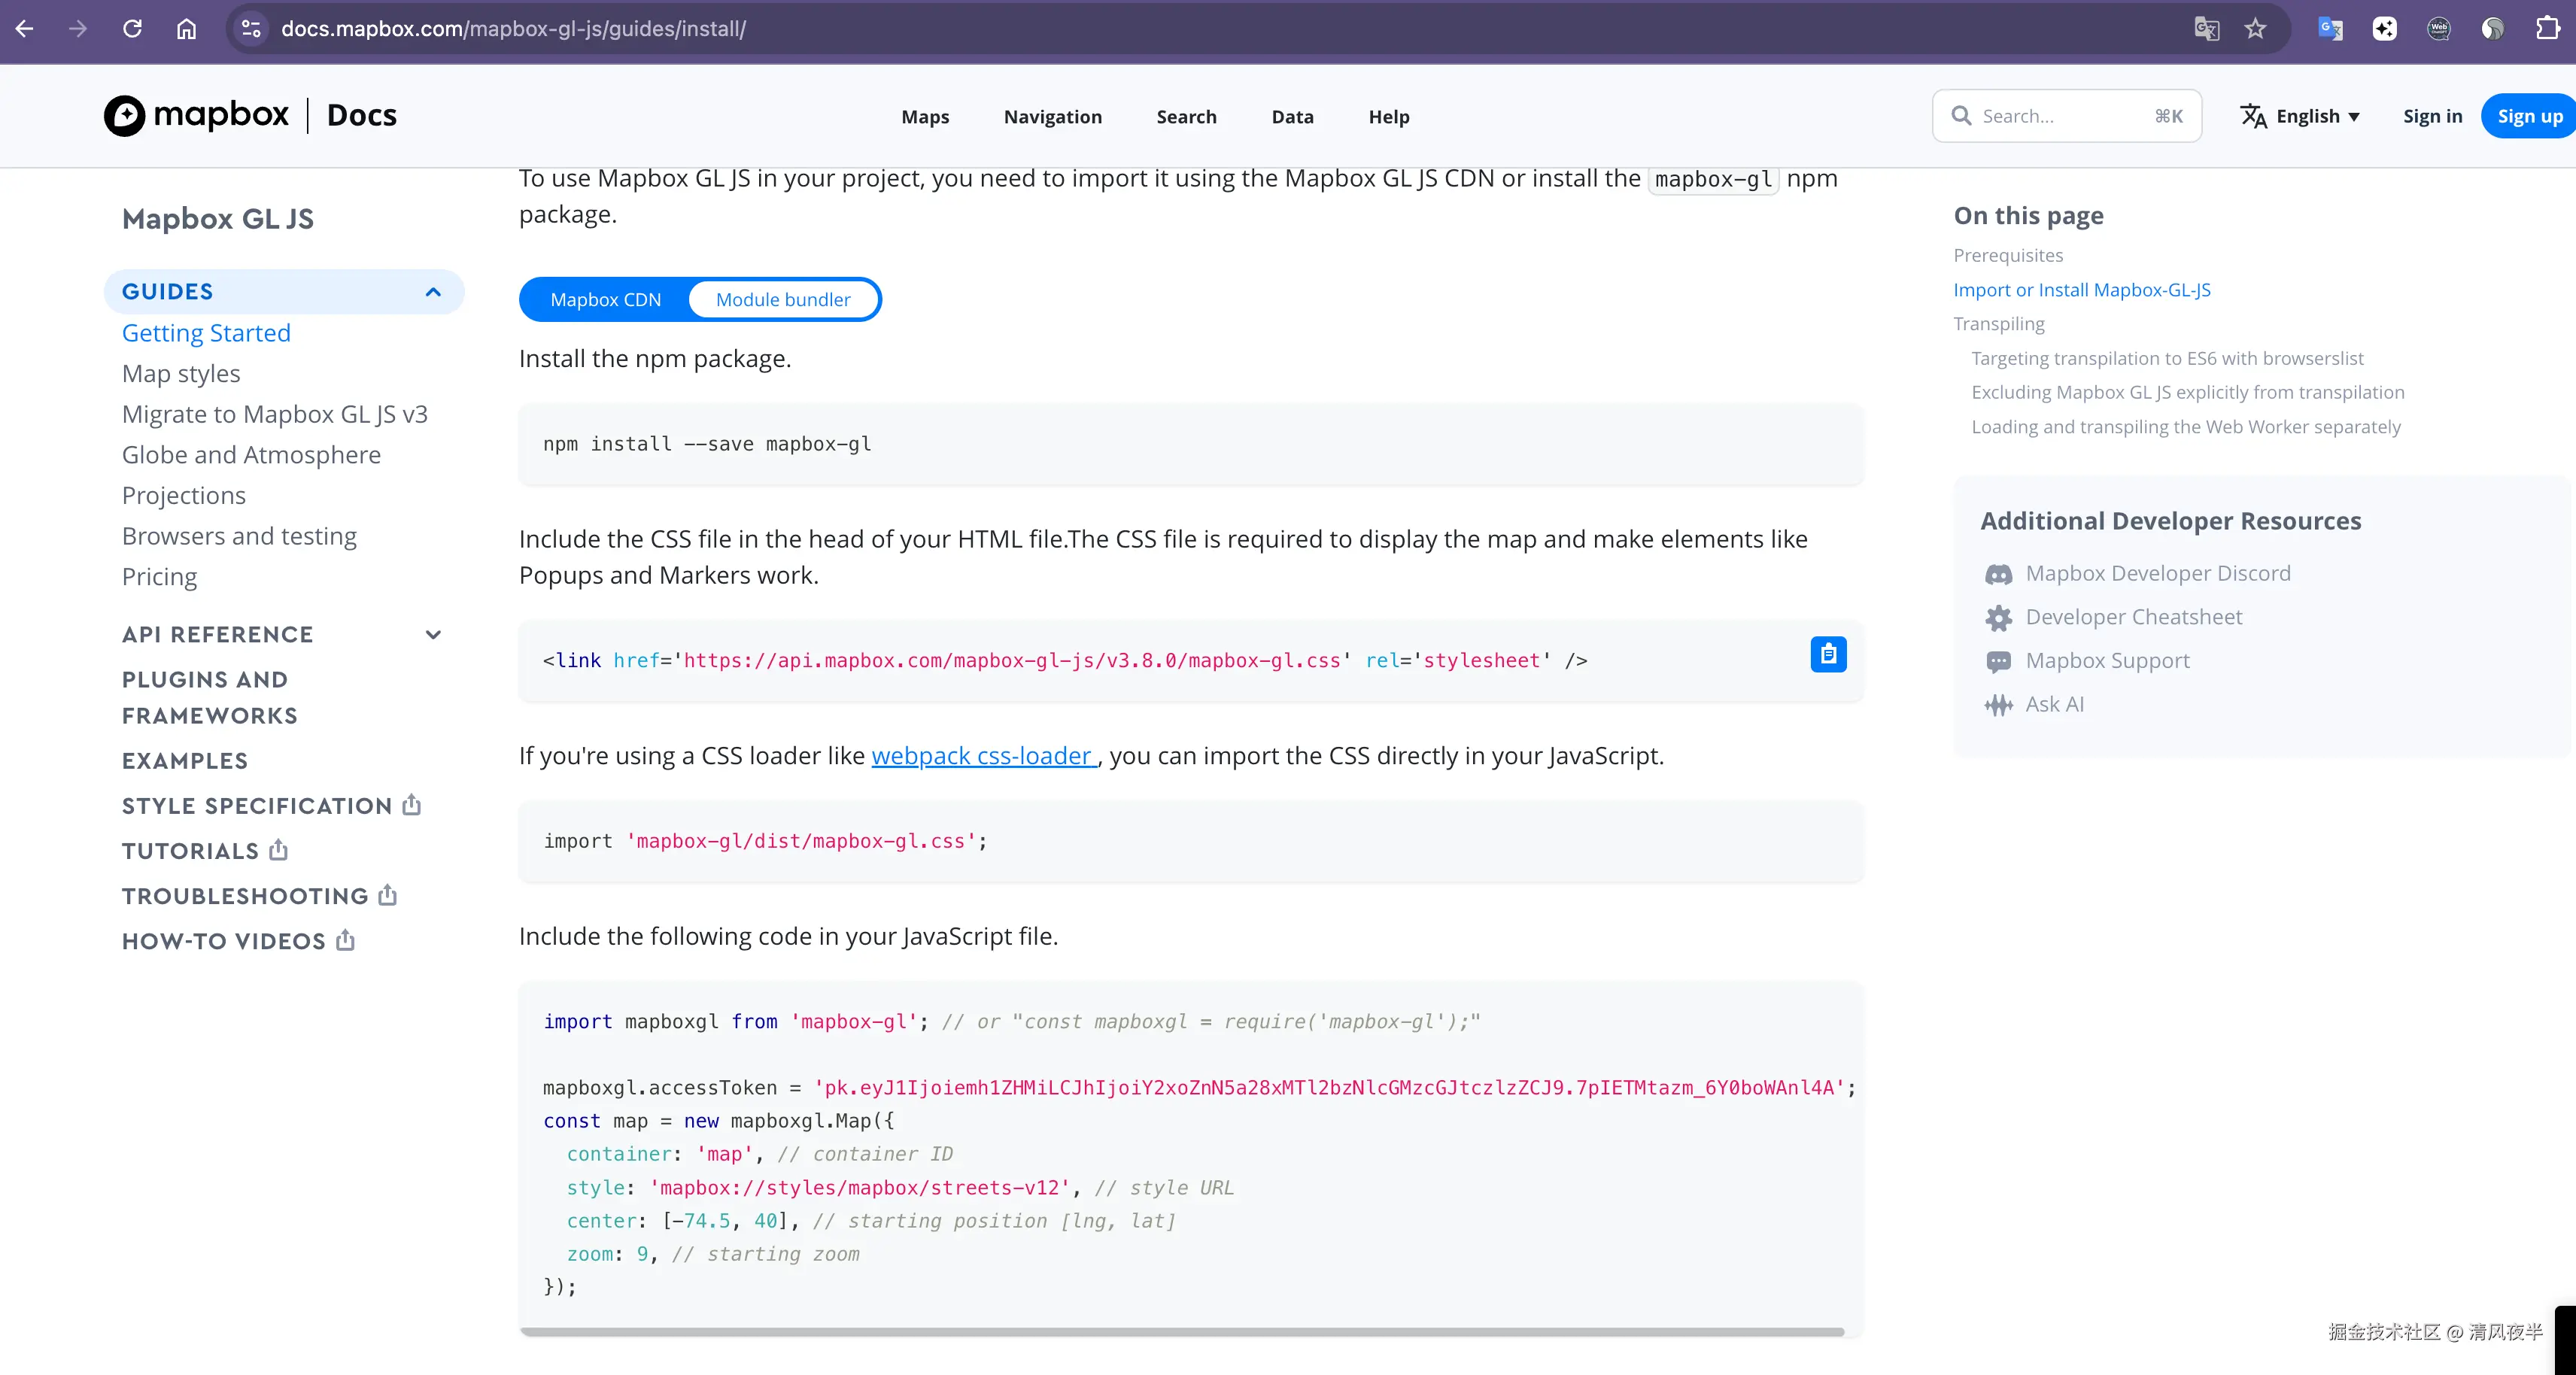The height and width of the screenshot is (1375, 2576).
Task: Bookmark this page with the star icon
Action: pyautogui.click(x=2254, y=29)
